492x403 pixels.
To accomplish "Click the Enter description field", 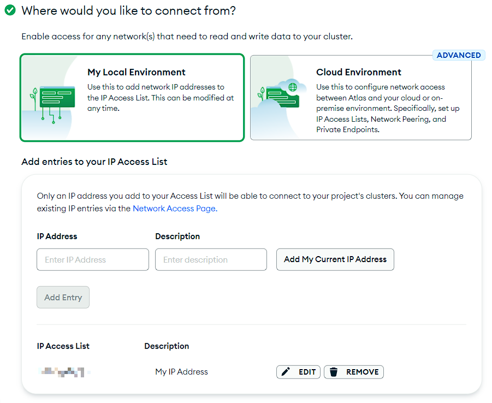I will (211, 259).
